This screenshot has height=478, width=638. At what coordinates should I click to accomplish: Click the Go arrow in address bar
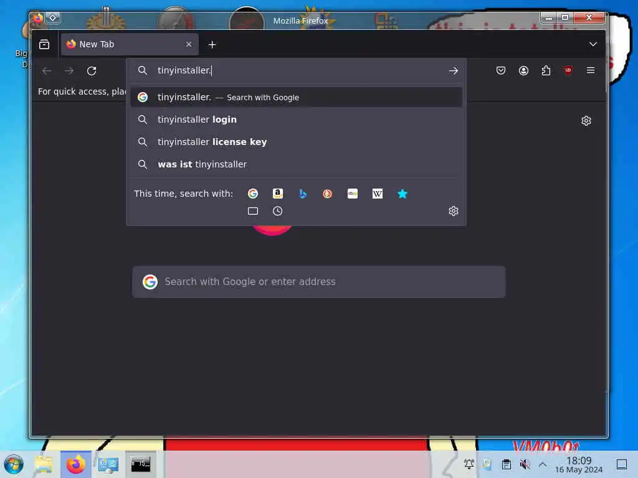[454, 71]
